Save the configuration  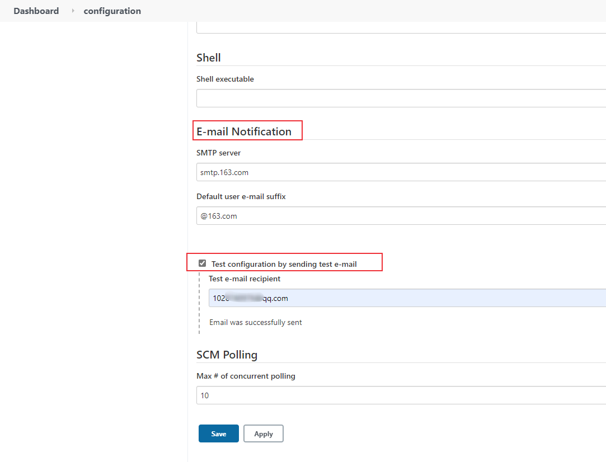tap(219, 433)
